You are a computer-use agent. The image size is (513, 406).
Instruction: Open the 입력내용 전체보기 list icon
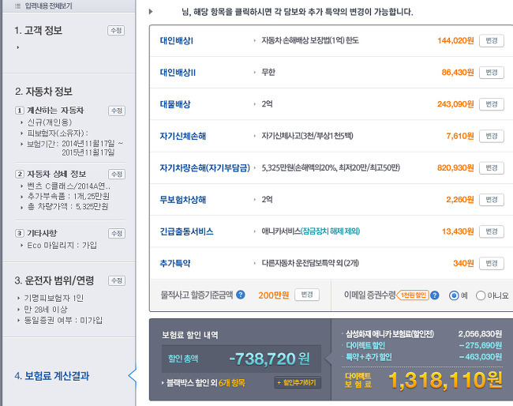point(18,6)
